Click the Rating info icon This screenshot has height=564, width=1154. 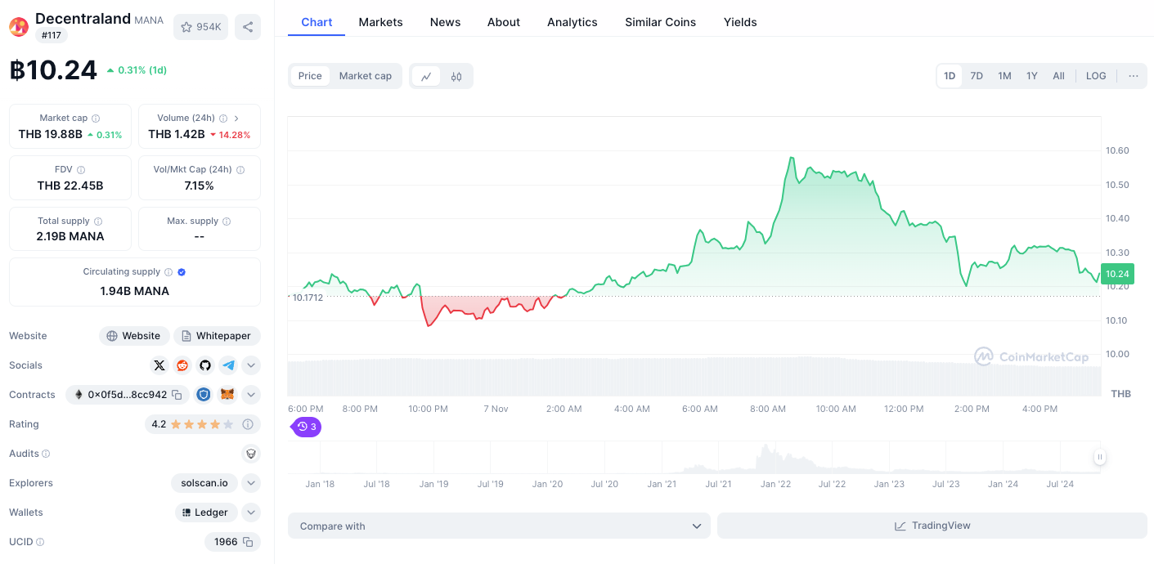[248, 424]
